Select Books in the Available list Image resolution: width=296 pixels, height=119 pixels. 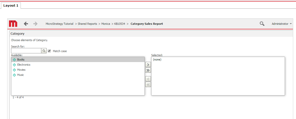(21, 59)
